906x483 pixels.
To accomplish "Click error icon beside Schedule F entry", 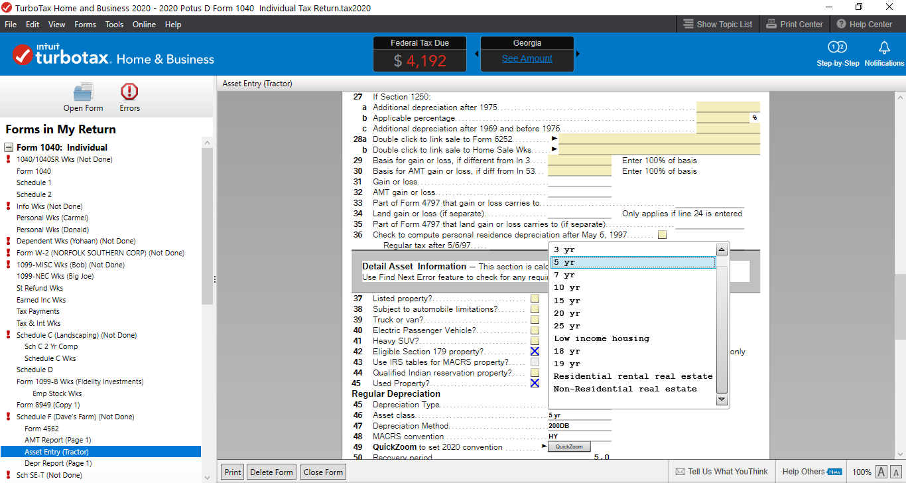I will coord(9,417).
